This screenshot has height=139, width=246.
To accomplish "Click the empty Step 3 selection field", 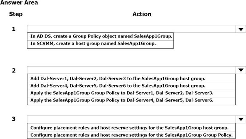I will (131, 119).
